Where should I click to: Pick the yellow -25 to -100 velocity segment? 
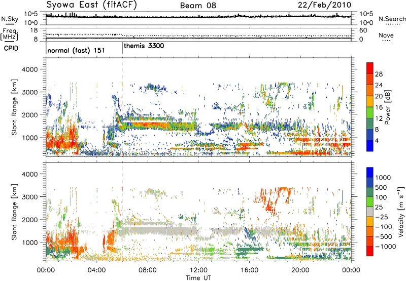370,222
